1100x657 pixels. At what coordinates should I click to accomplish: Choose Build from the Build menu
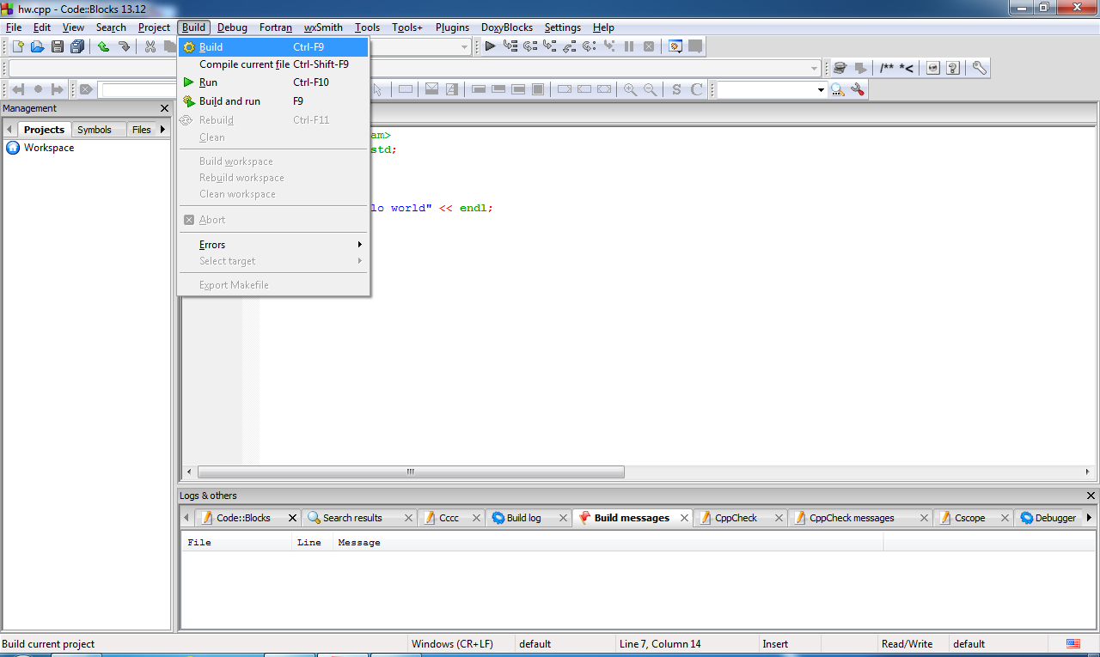(273, 47)
